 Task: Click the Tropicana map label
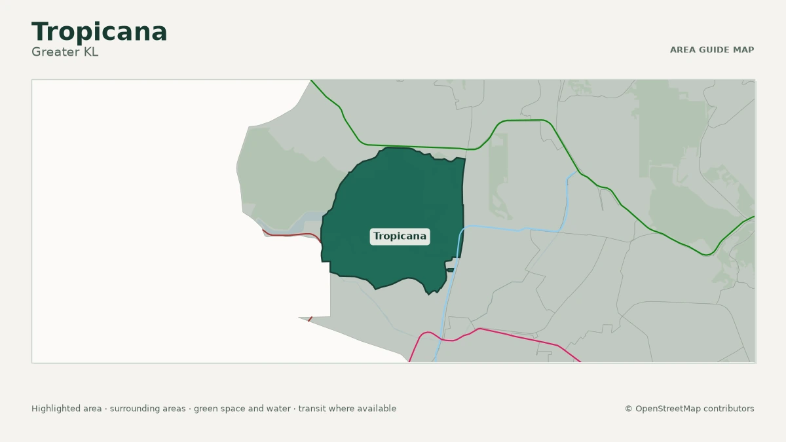400,236
